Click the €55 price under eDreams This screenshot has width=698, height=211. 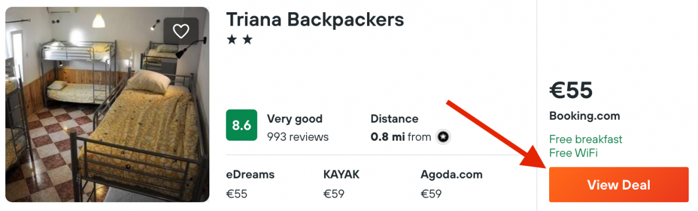(237, 194)
